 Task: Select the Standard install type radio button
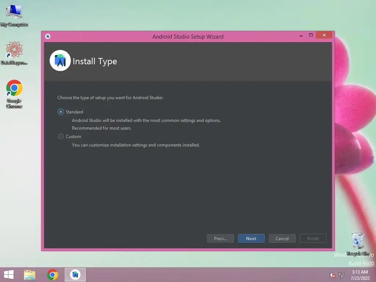[x=61, y=112]
